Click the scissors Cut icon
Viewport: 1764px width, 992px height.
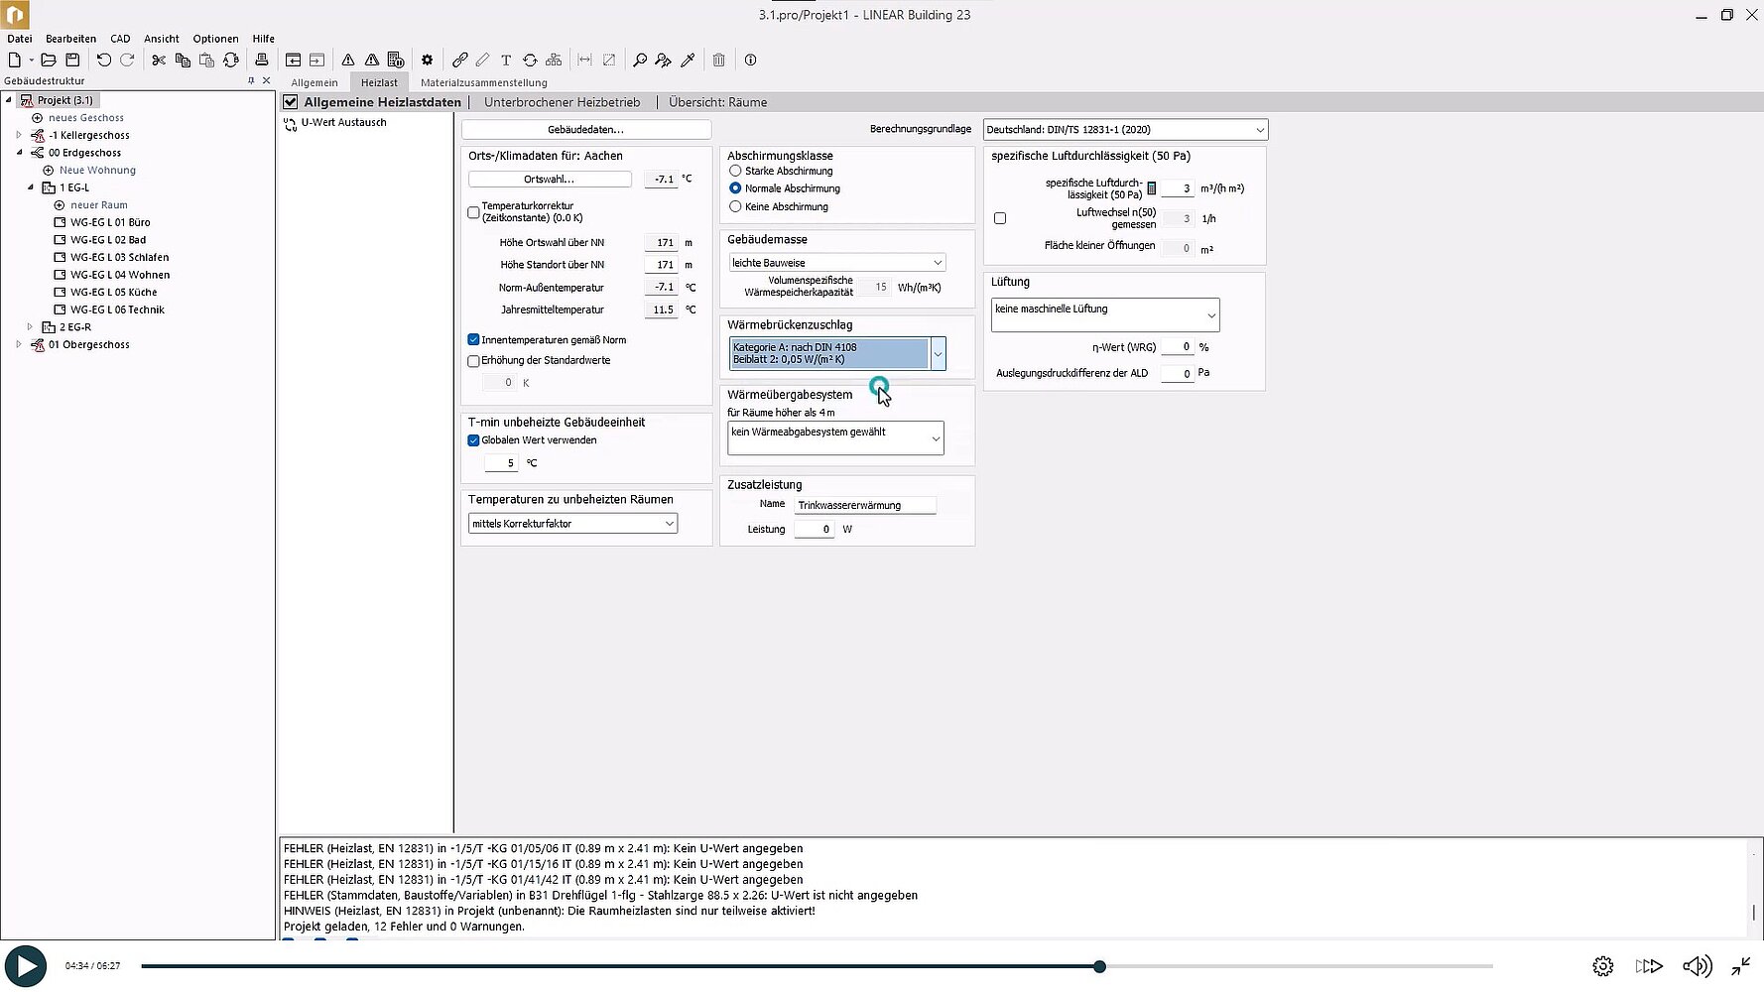(x=159, y=61)
